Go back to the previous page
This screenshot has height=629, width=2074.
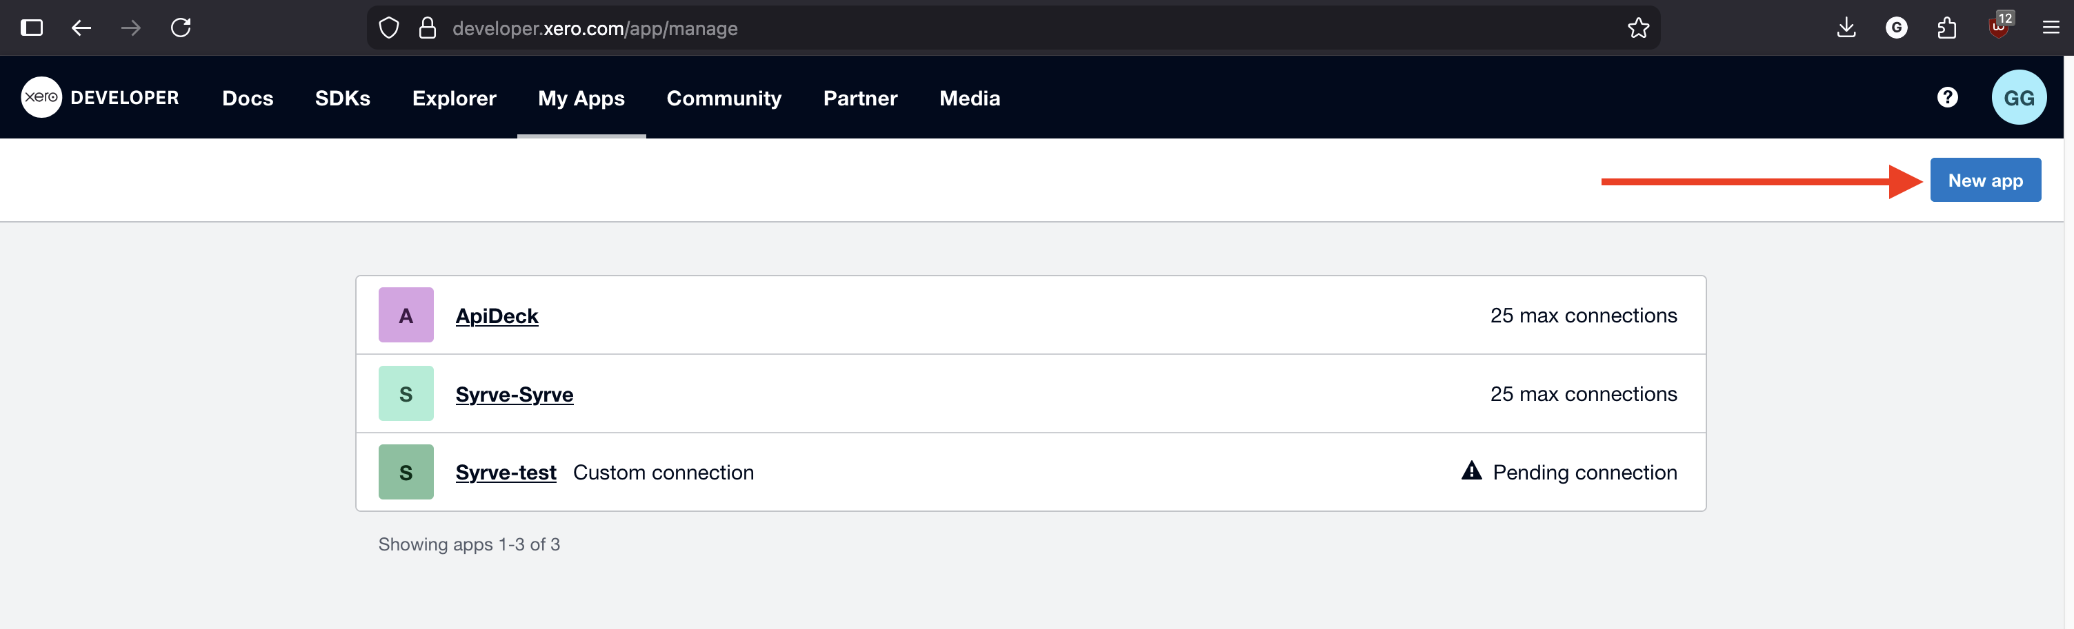[81, 28]
